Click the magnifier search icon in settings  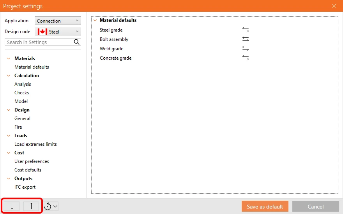coord(76,42)
